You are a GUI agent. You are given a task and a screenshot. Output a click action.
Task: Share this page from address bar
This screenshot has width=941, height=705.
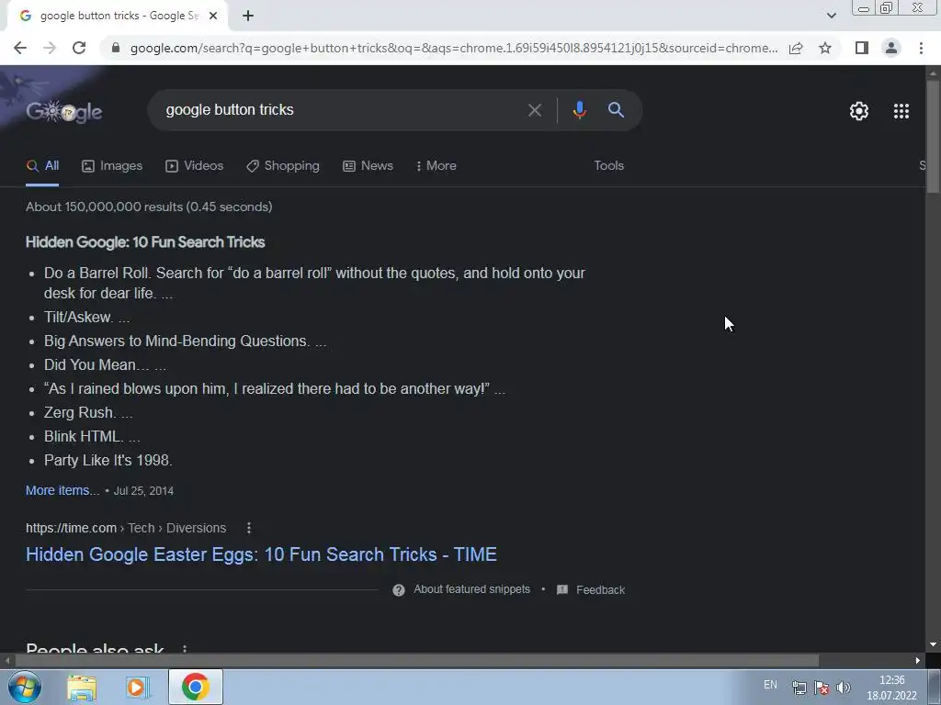(x=796, y=48)
